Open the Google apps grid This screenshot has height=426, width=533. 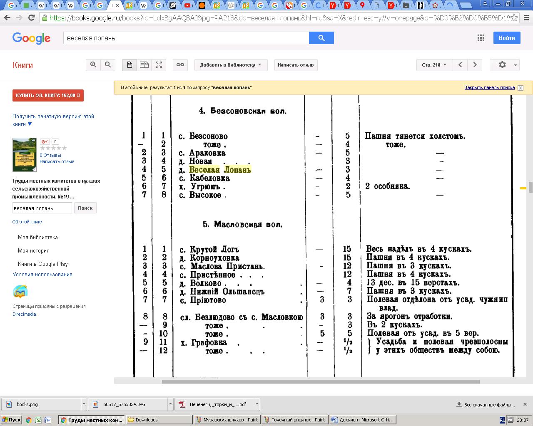tap(481, 38)
